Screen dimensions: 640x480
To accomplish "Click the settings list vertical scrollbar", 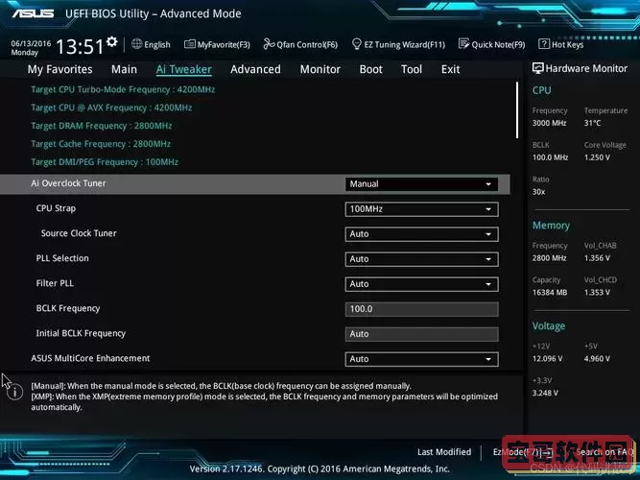I will pyautogui.click(x=517, y=109).
